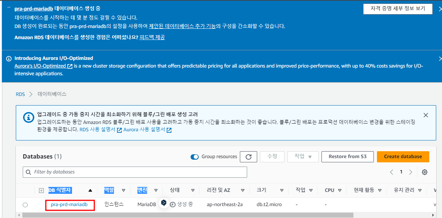The image size is (442, 218).
Task: Sort by 상태 column
Action: [x=193, y=190]
